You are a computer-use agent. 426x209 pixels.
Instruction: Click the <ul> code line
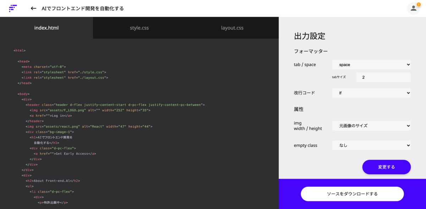pyautogui.click(x=30, y=186)
